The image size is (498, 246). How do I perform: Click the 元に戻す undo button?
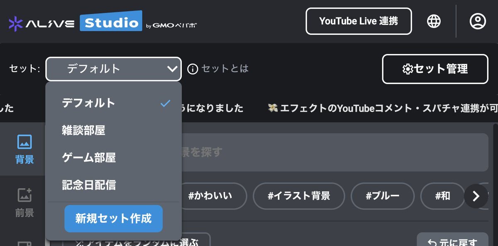452,242
